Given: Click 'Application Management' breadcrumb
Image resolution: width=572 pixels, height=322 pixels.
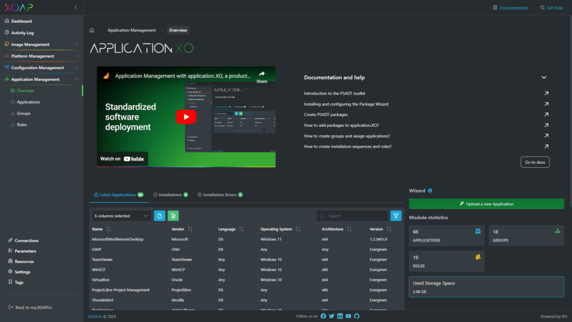Looking at the screenshot, I should (x=131, y=30).
